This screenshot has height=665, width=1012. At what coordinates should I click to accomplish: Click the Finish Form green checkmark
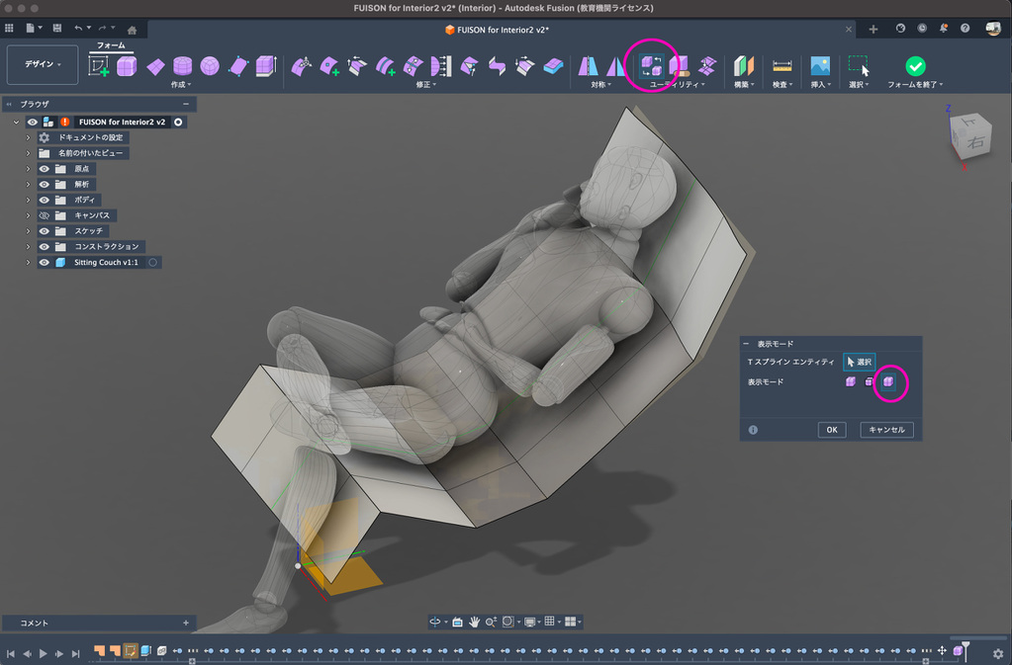[915, 66]
